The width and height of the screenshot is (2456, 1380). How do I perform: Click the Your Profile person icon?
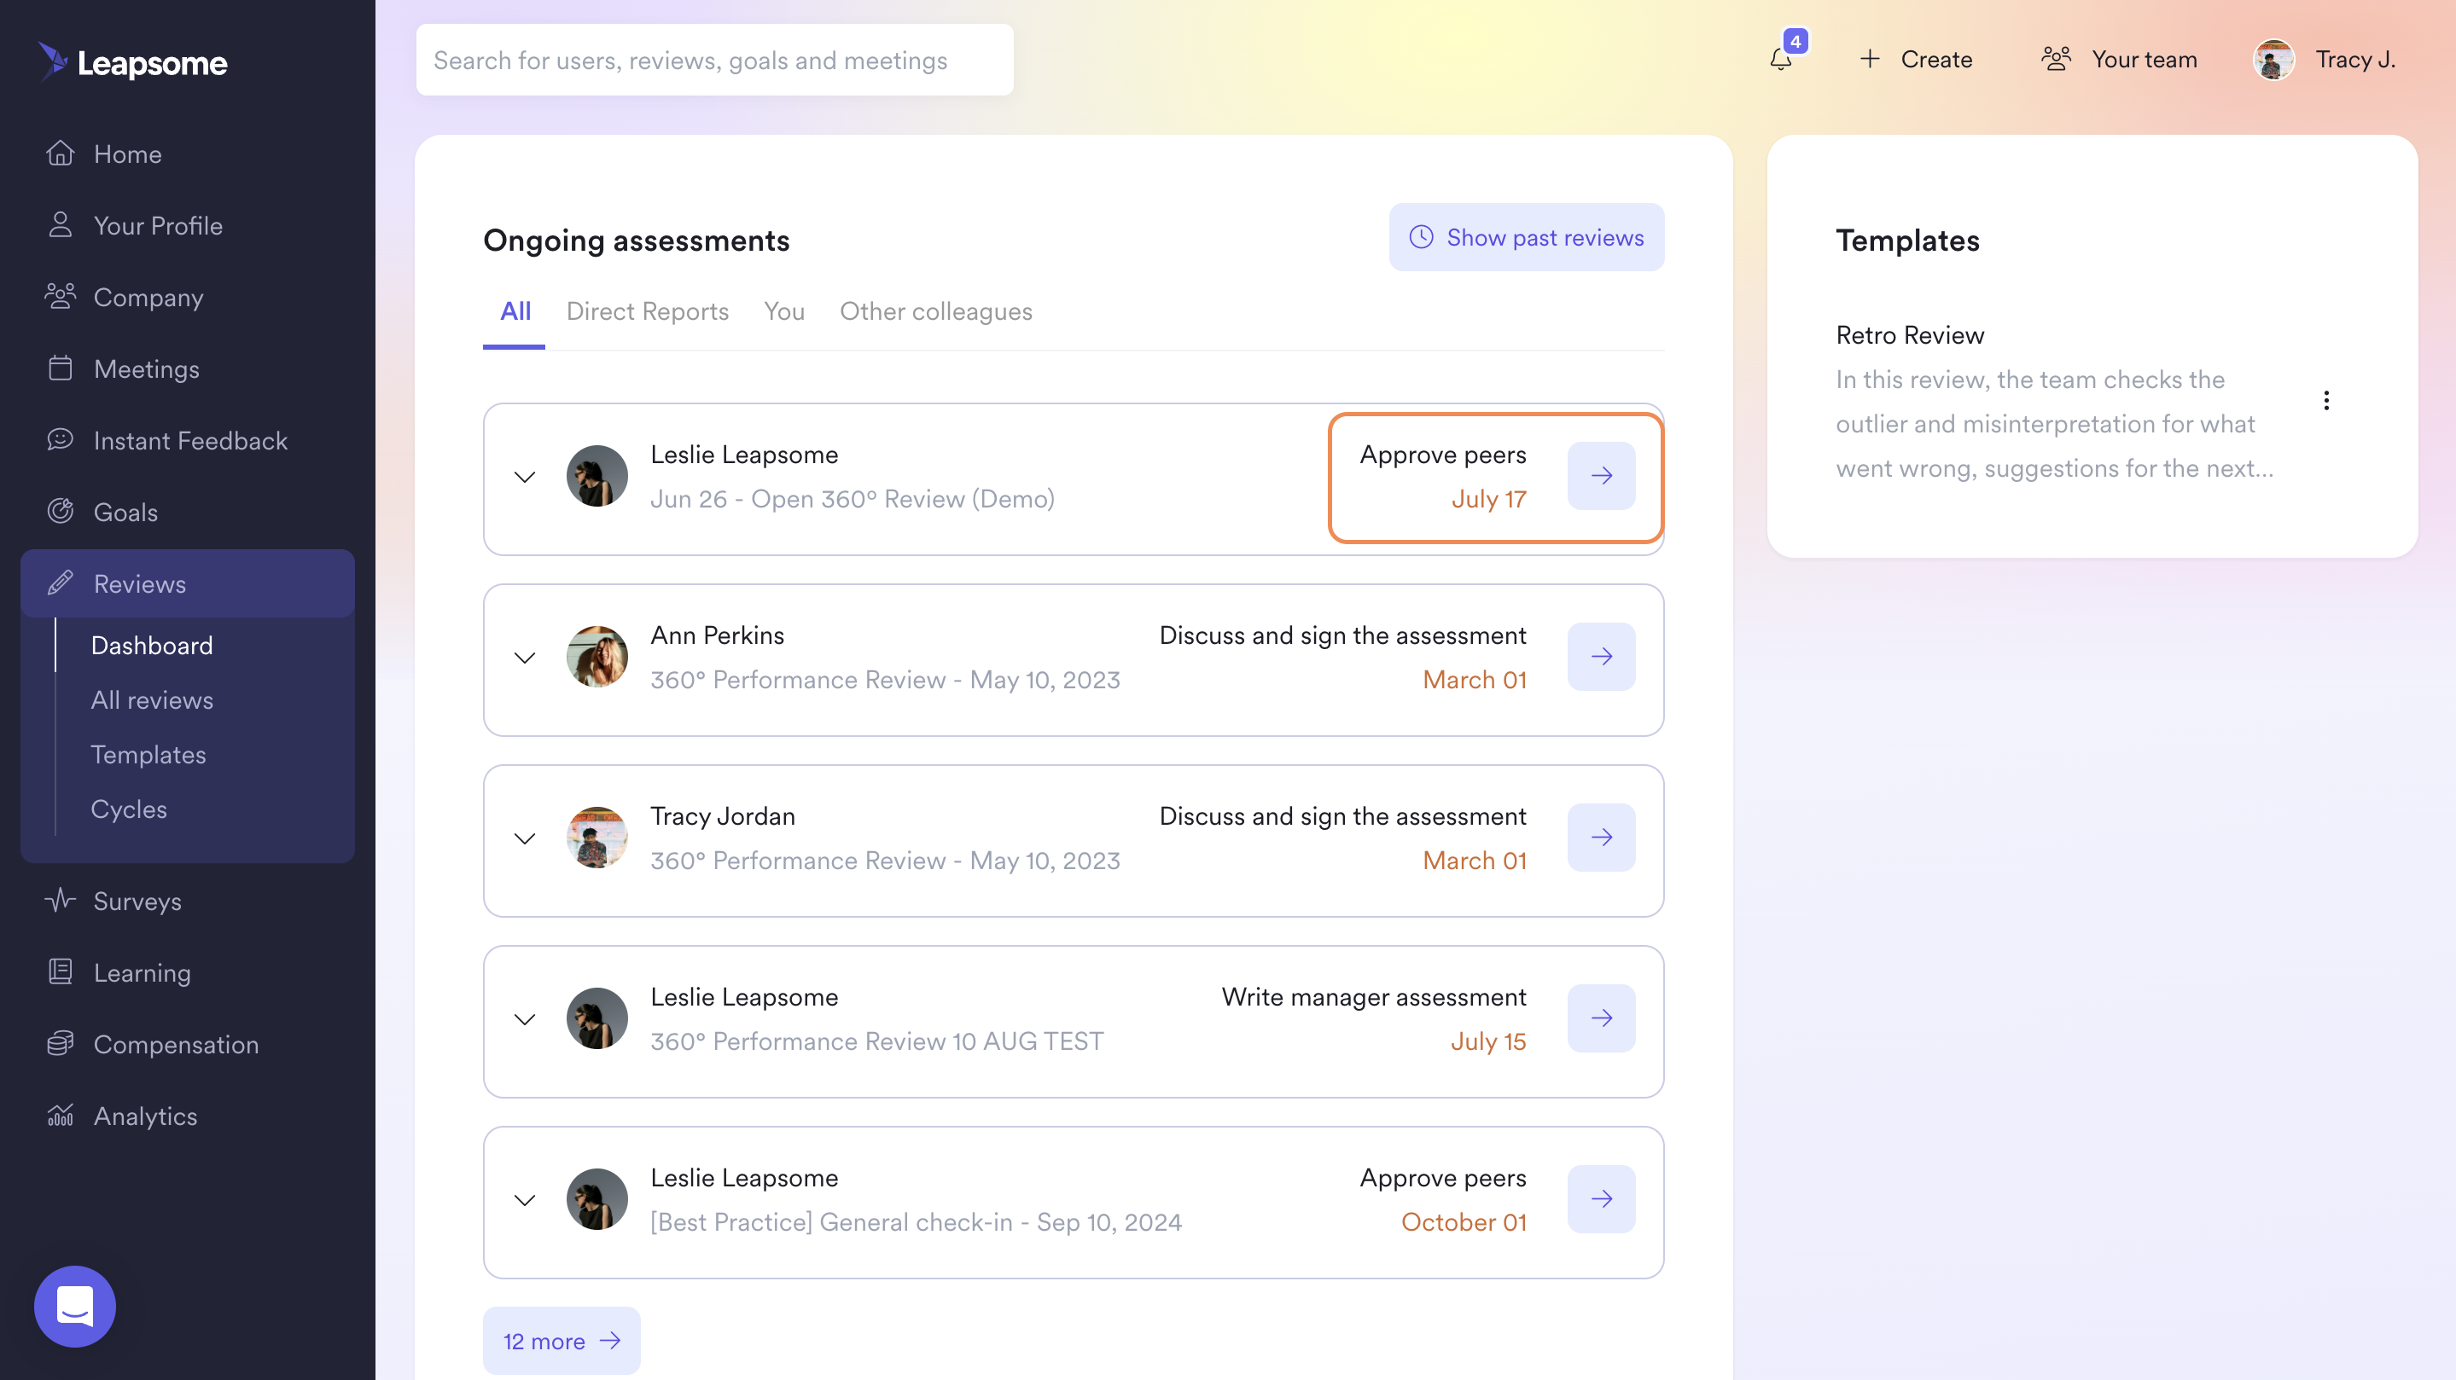tap(60, 225)
